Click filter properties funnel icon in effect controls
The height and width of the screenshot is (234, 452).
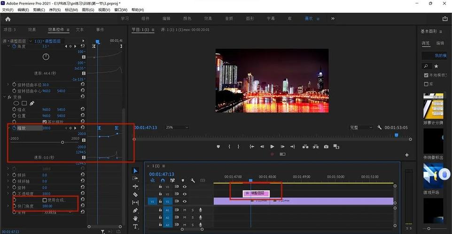pos(102,231)
